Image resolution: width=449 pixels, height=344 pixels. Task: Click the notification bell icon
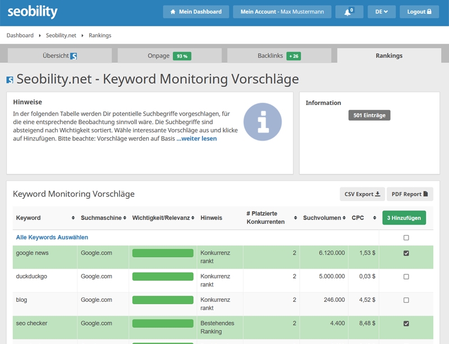click(348, 12)
